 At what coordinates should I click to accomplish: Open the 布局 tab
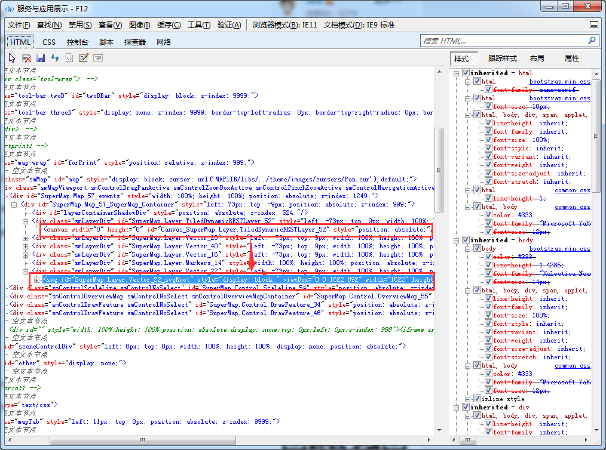point(537,58)
